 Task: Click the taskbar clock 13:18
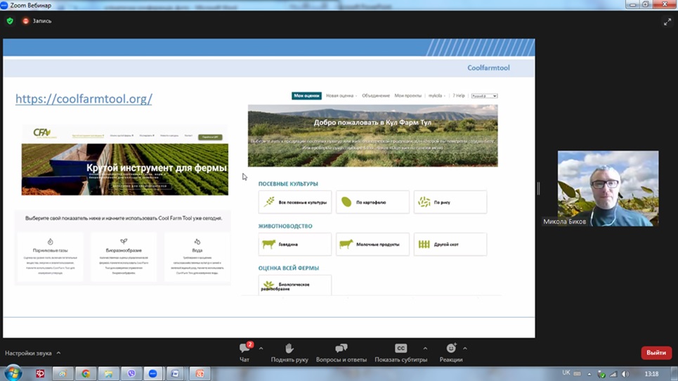click(651, 374)
